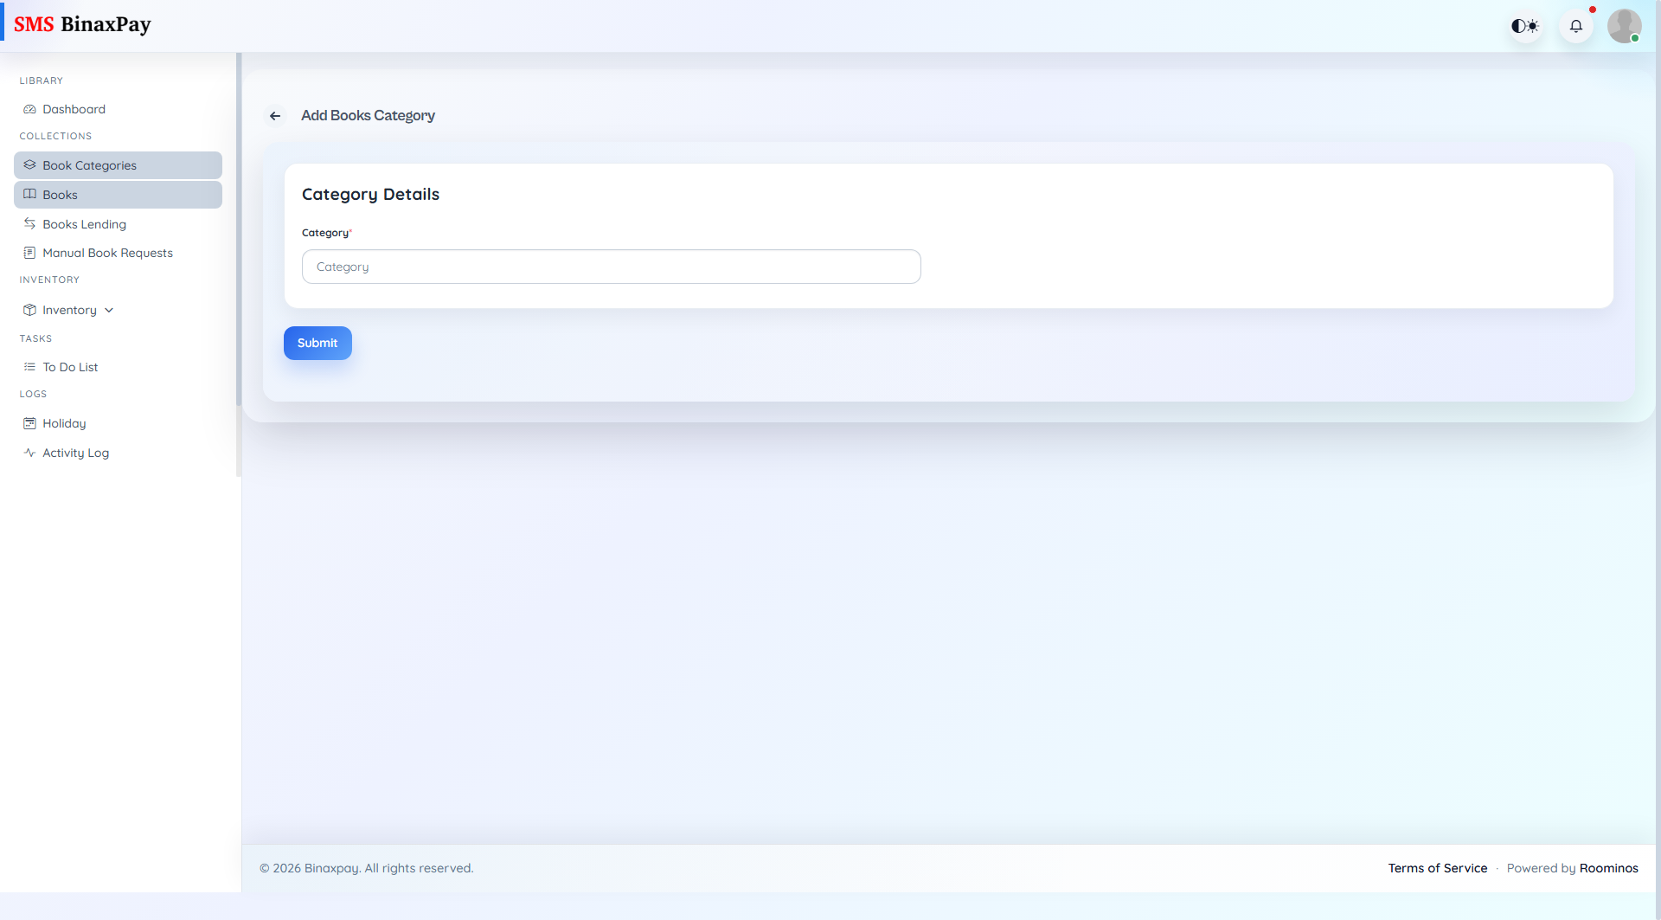Open the Terms of Service link
Screen dimensions: 1661x920
click(1437, 867)
